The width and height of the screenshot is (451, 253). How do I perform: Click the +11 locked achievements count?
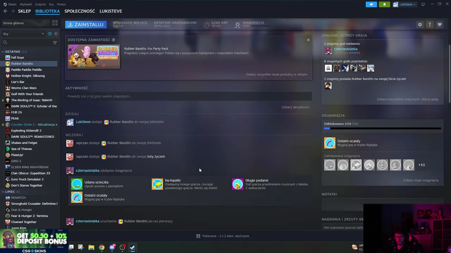tap(421, 165)
